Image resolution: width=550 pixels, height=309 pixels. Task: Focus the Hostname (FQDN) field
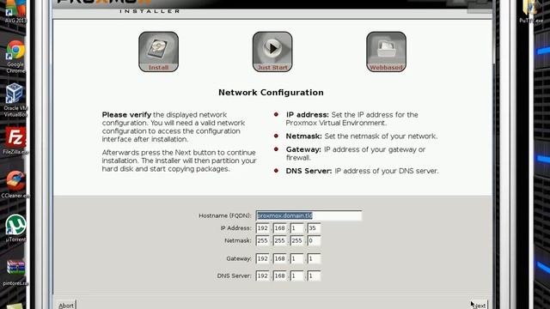point(309,215)
